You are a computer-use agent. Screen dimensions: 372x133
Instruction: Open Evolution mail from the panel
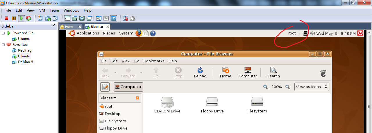[146, 33]
